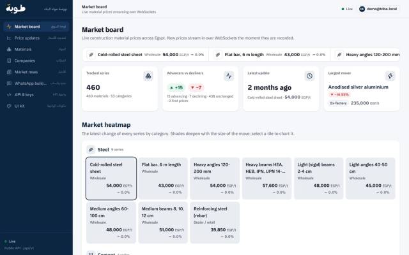This screenshot has width=409, height=255.
Task: Click the Toba logo in the sidebar
Action: click(x=15, y=8)
